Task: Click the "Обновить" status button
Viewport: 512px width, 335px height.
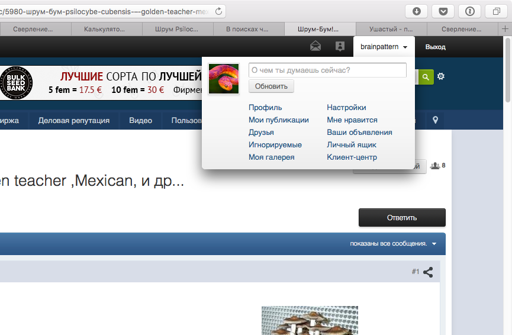Action: pyautogui.click(x=271, y=86)
